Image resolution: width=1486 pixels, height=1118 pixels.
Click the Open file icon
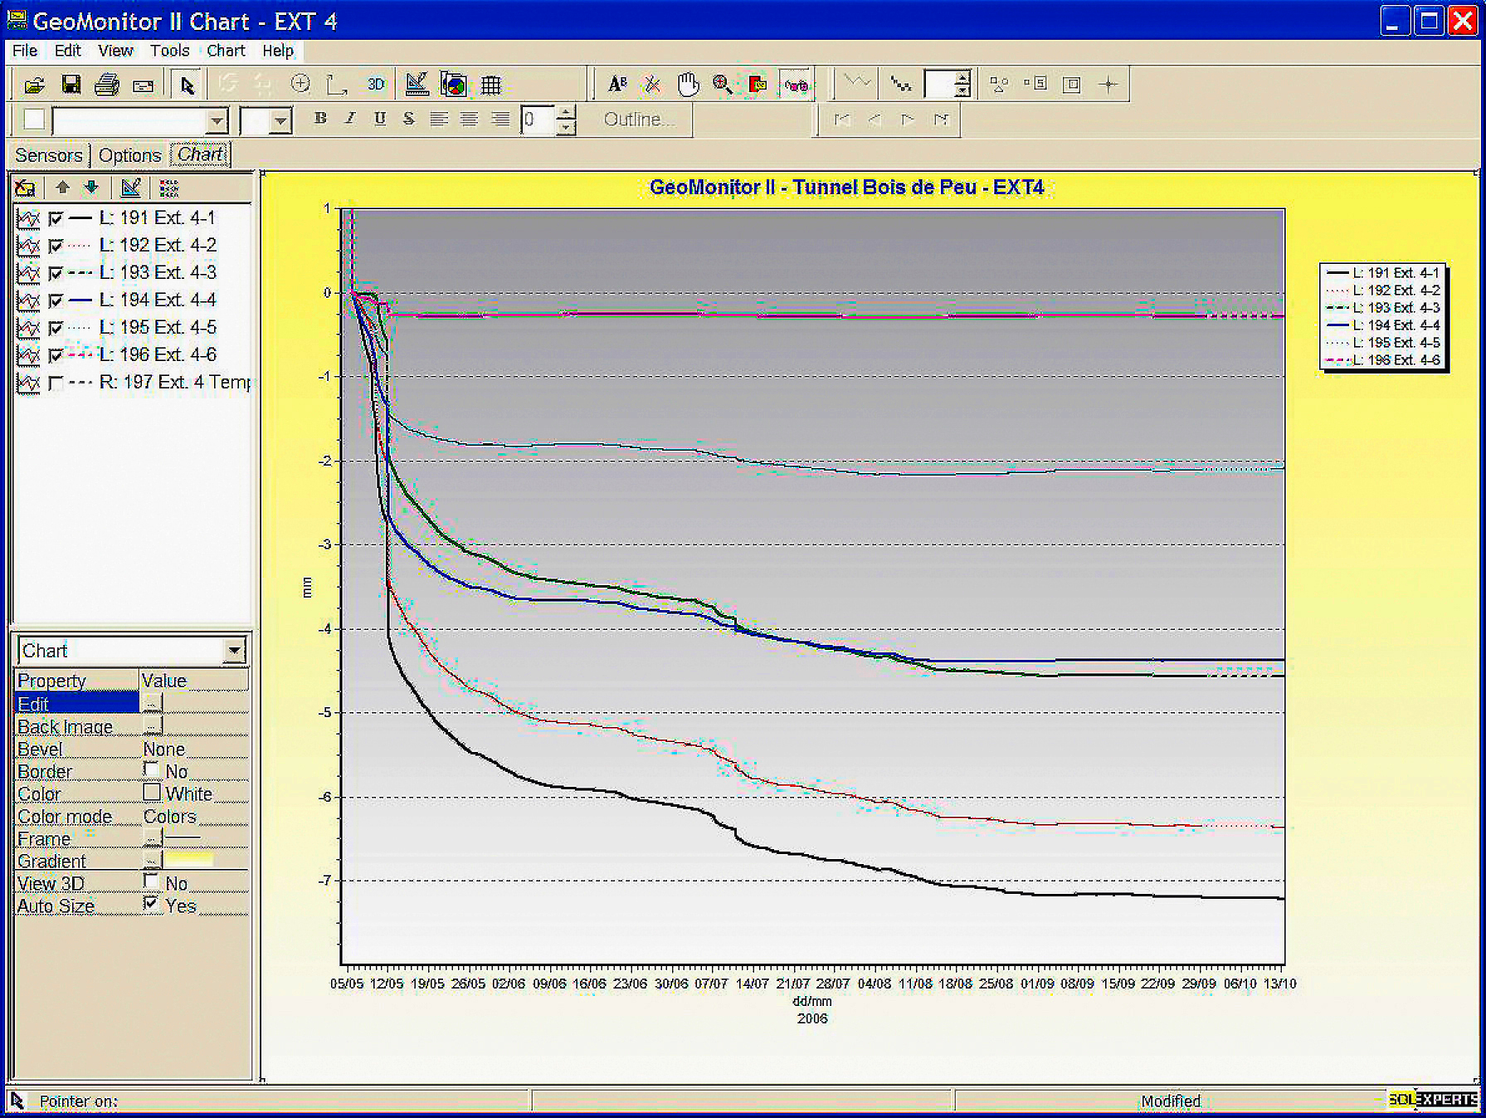click(34, 85)
